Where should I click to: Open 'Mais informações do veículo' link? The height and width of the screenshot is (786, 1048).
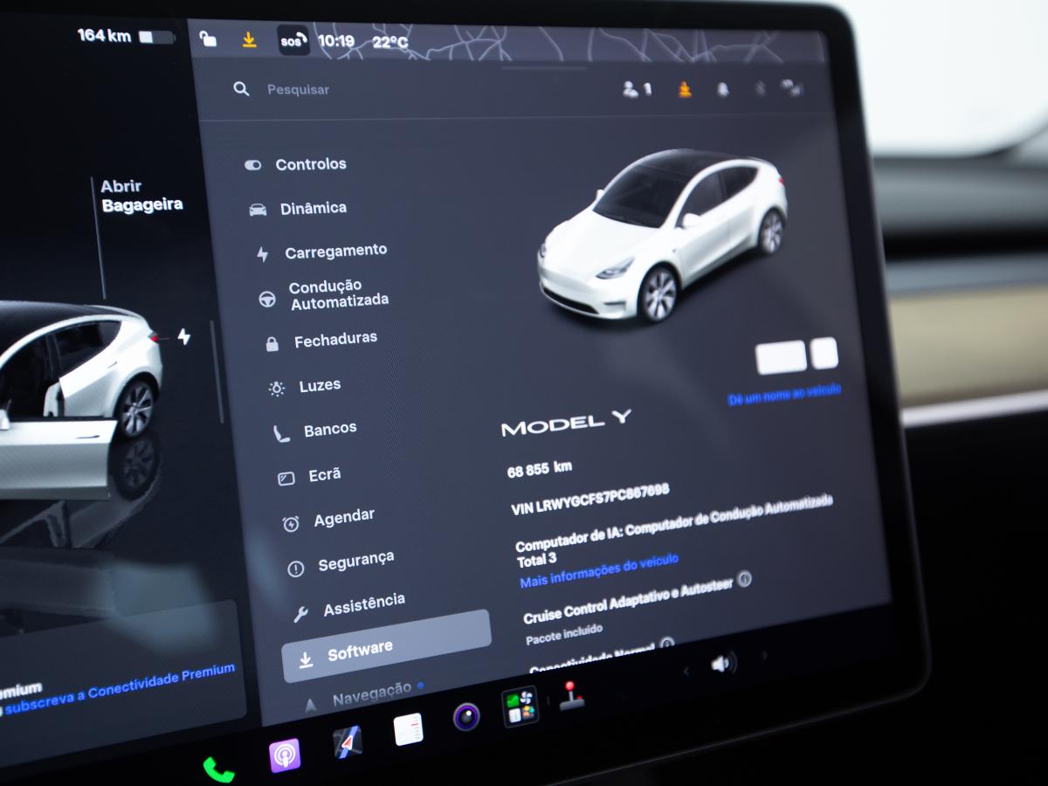[x=598, y=570]
